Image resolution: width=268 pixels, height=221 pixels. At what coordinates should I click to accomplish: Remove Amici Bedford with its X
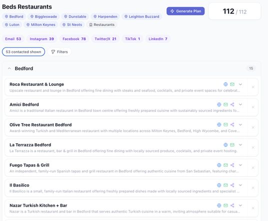pos(253,107)
